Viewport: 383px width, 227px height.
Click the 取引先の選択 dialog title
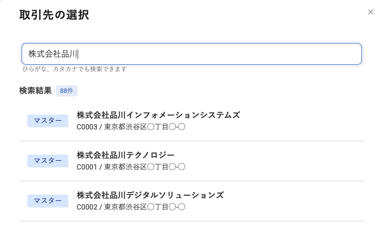click(x=54, y=15)
